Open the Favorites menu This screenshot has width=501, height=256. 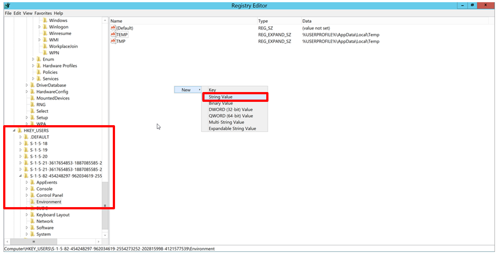pyautogui.click(x=43, y=13)
